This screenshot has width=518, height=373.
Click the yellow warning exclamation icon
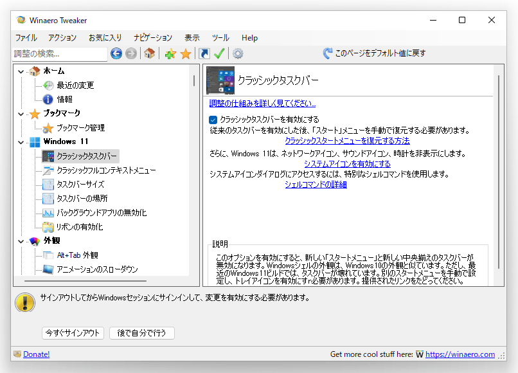(25, 302)
